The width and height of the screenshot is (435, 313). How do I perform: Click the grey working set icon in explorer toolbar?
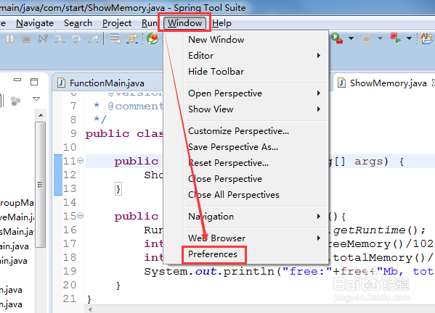15,101
